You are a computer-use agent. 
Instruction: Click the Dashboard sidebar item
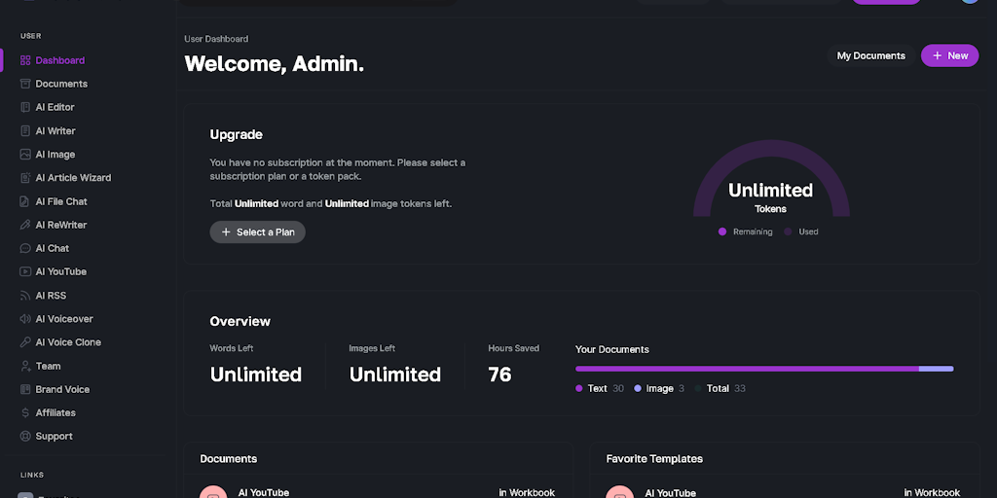[59, 60]
